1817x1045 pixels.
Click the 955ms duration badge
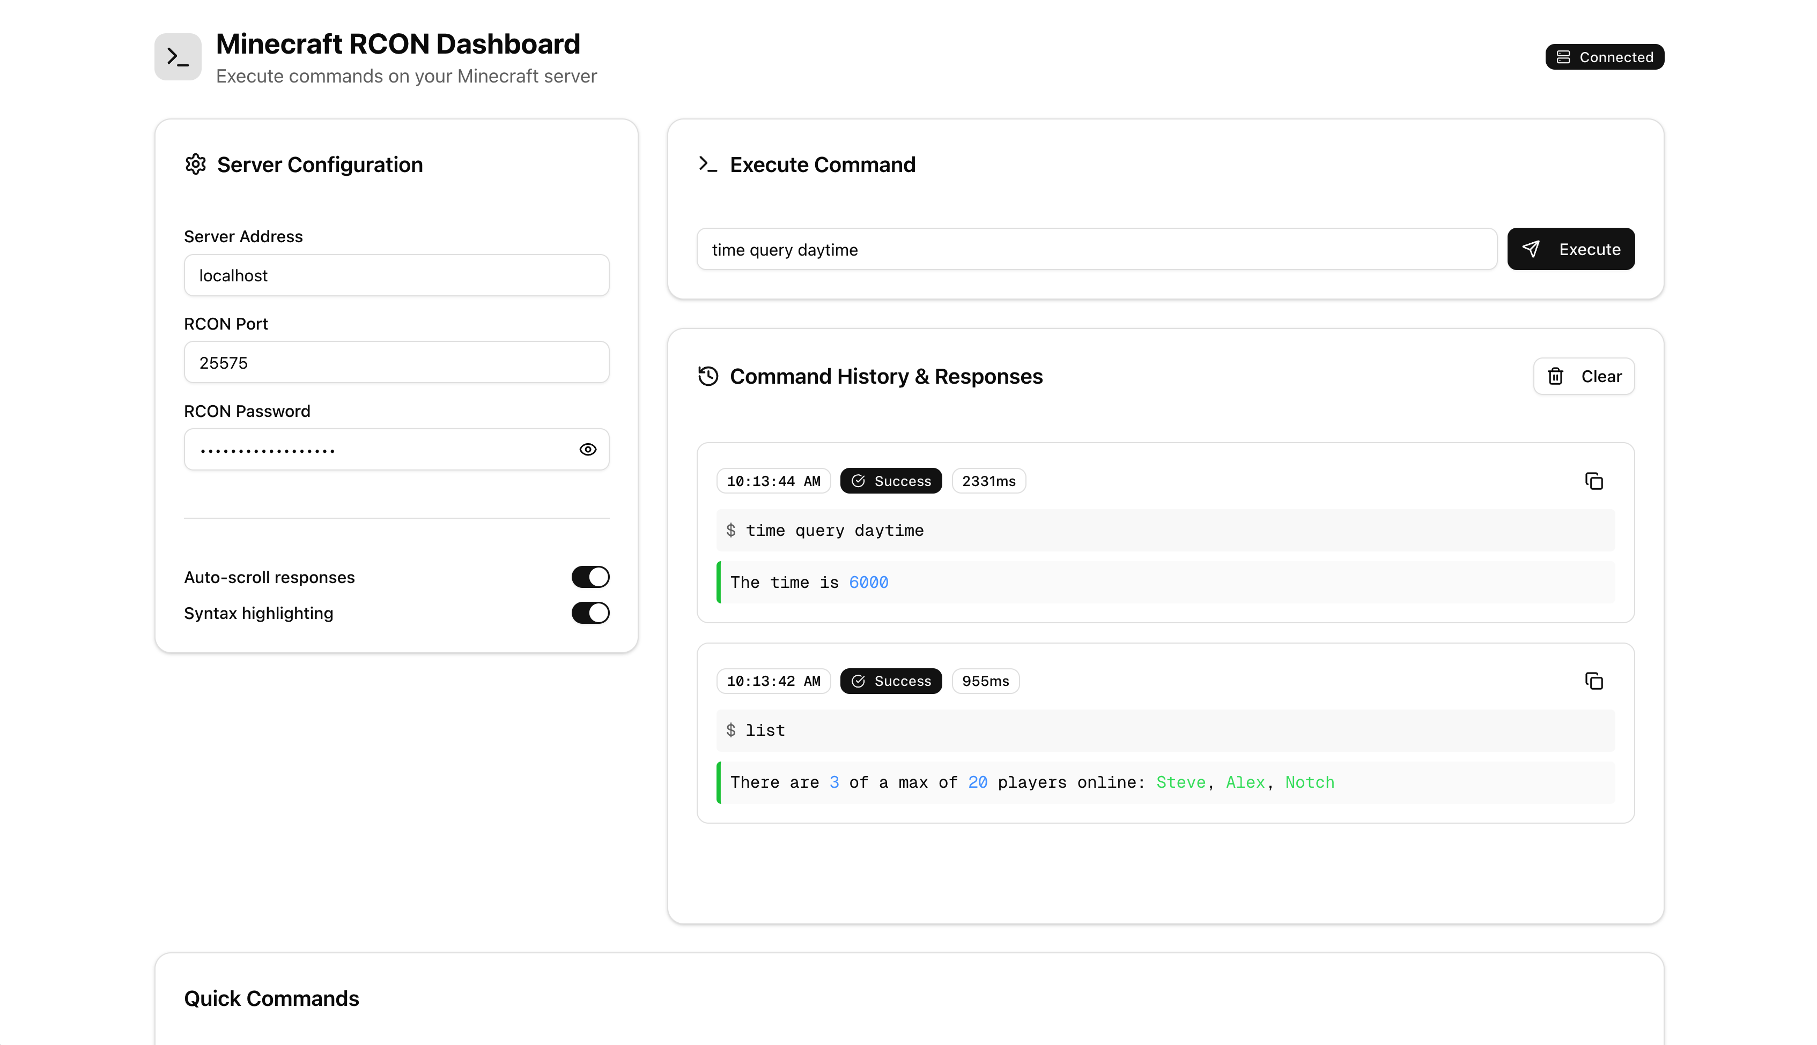(x=985, y=681)
